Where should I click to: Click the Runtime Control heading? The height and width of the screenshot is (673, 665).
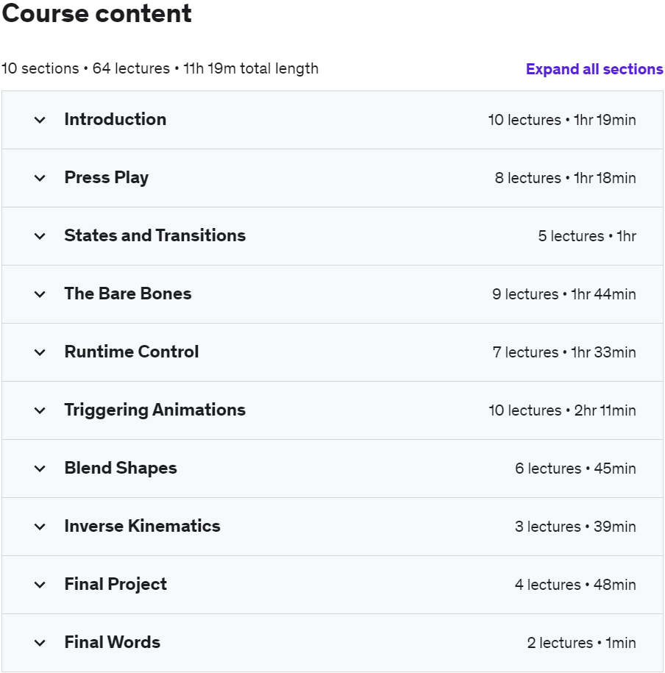coord(131,352)
